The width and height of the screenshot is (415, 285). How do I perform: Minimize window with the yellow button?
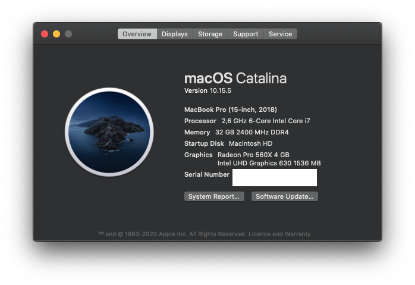56,34
